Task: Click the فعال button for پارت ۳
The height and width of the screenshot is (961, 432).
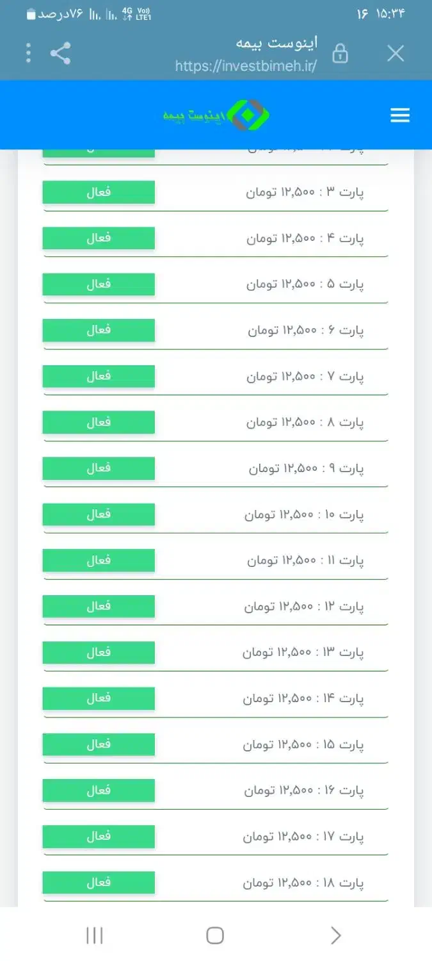Action: [99, 192]
